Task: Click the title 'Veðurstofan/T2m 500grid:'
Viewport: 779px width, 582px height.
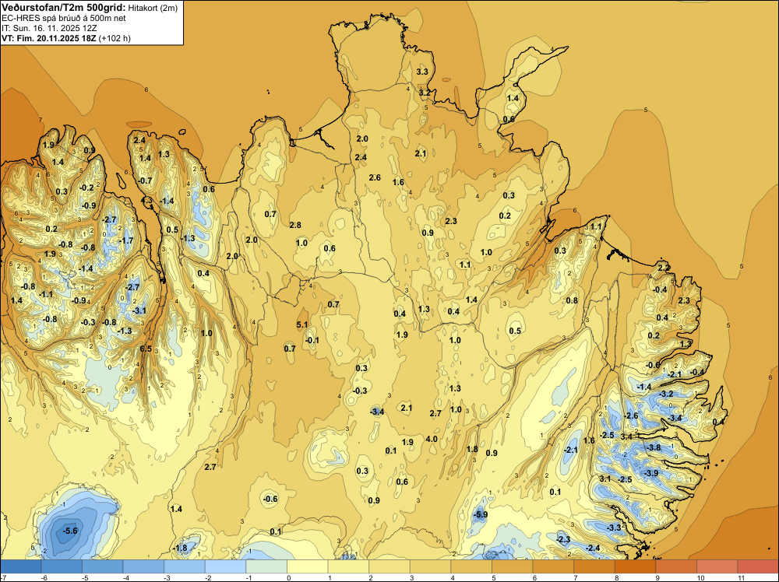Action: [x=64, y=7]
